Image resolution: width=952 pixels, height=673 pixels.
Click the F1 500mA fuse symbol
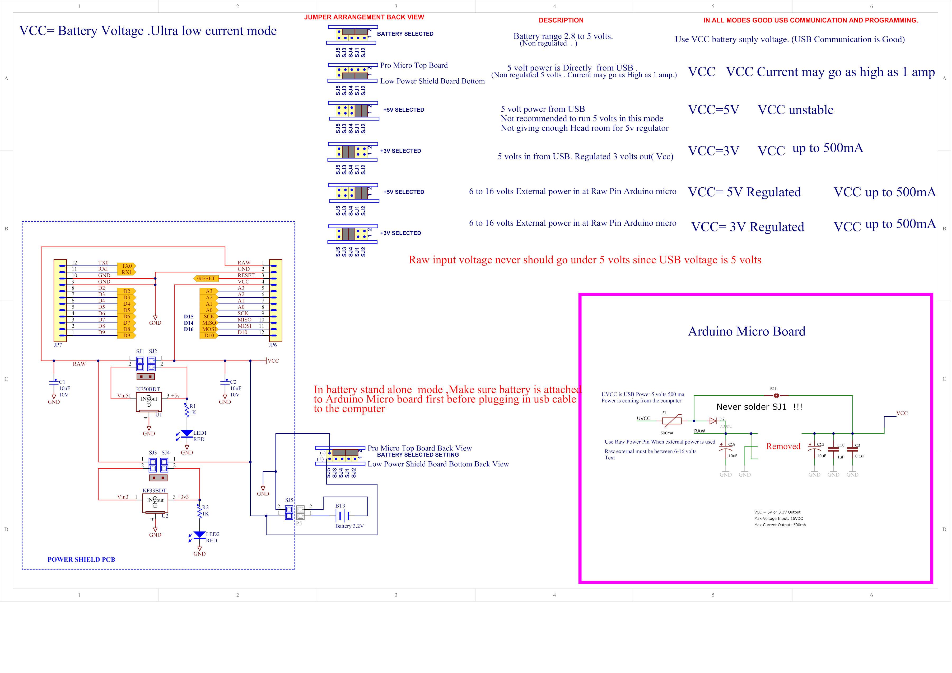pyautogui.click(x=671, y=421)
